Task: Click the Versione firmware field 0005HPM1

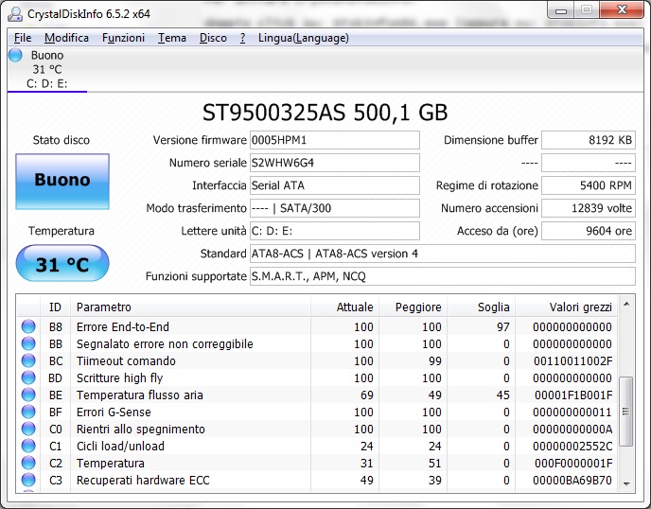Action: click(x=335, y=140)
